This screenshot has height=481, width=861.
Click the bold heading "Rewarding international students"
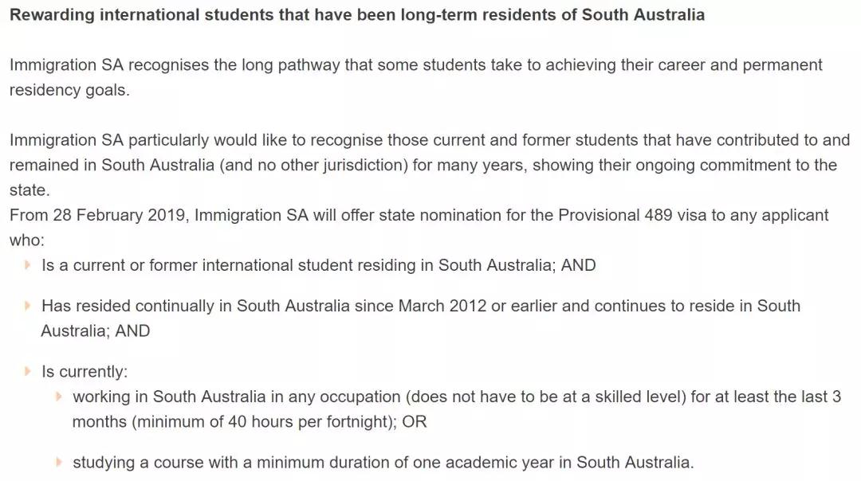pyautogui.click(x=356, y=15)
